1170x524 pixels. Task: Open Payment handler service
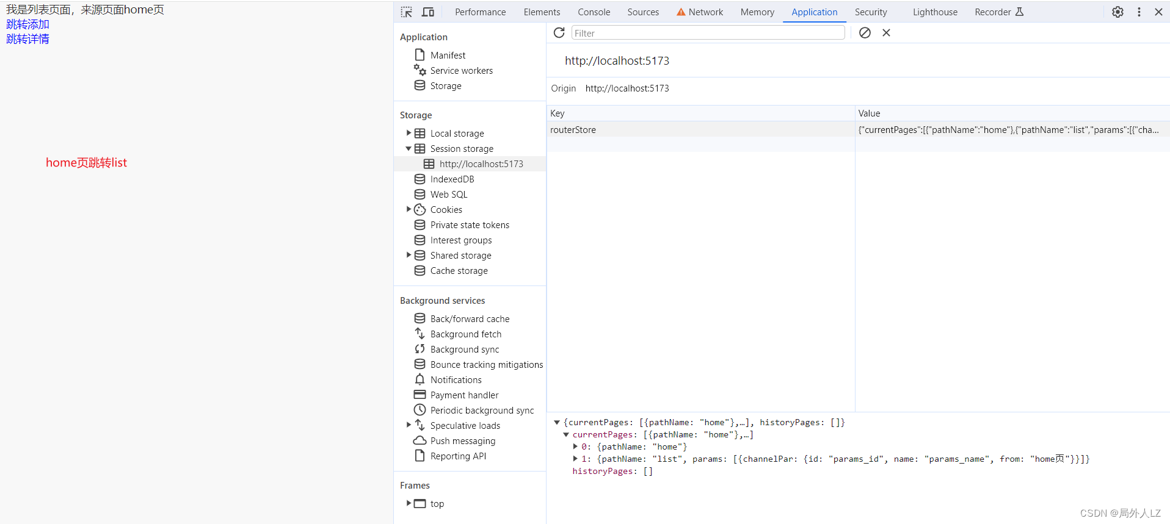tap(464, 395)
